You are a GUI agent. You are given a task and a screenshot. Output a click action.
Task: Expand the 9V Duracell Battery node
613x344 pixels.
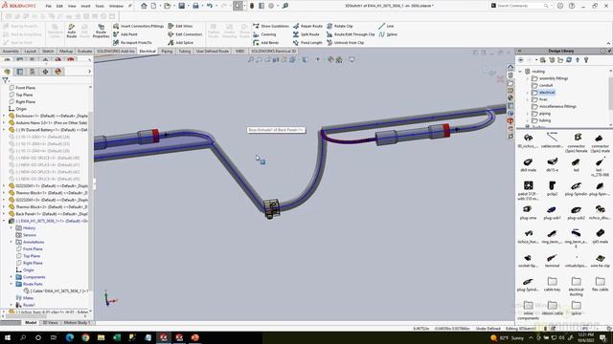click(x=4, y=130)
